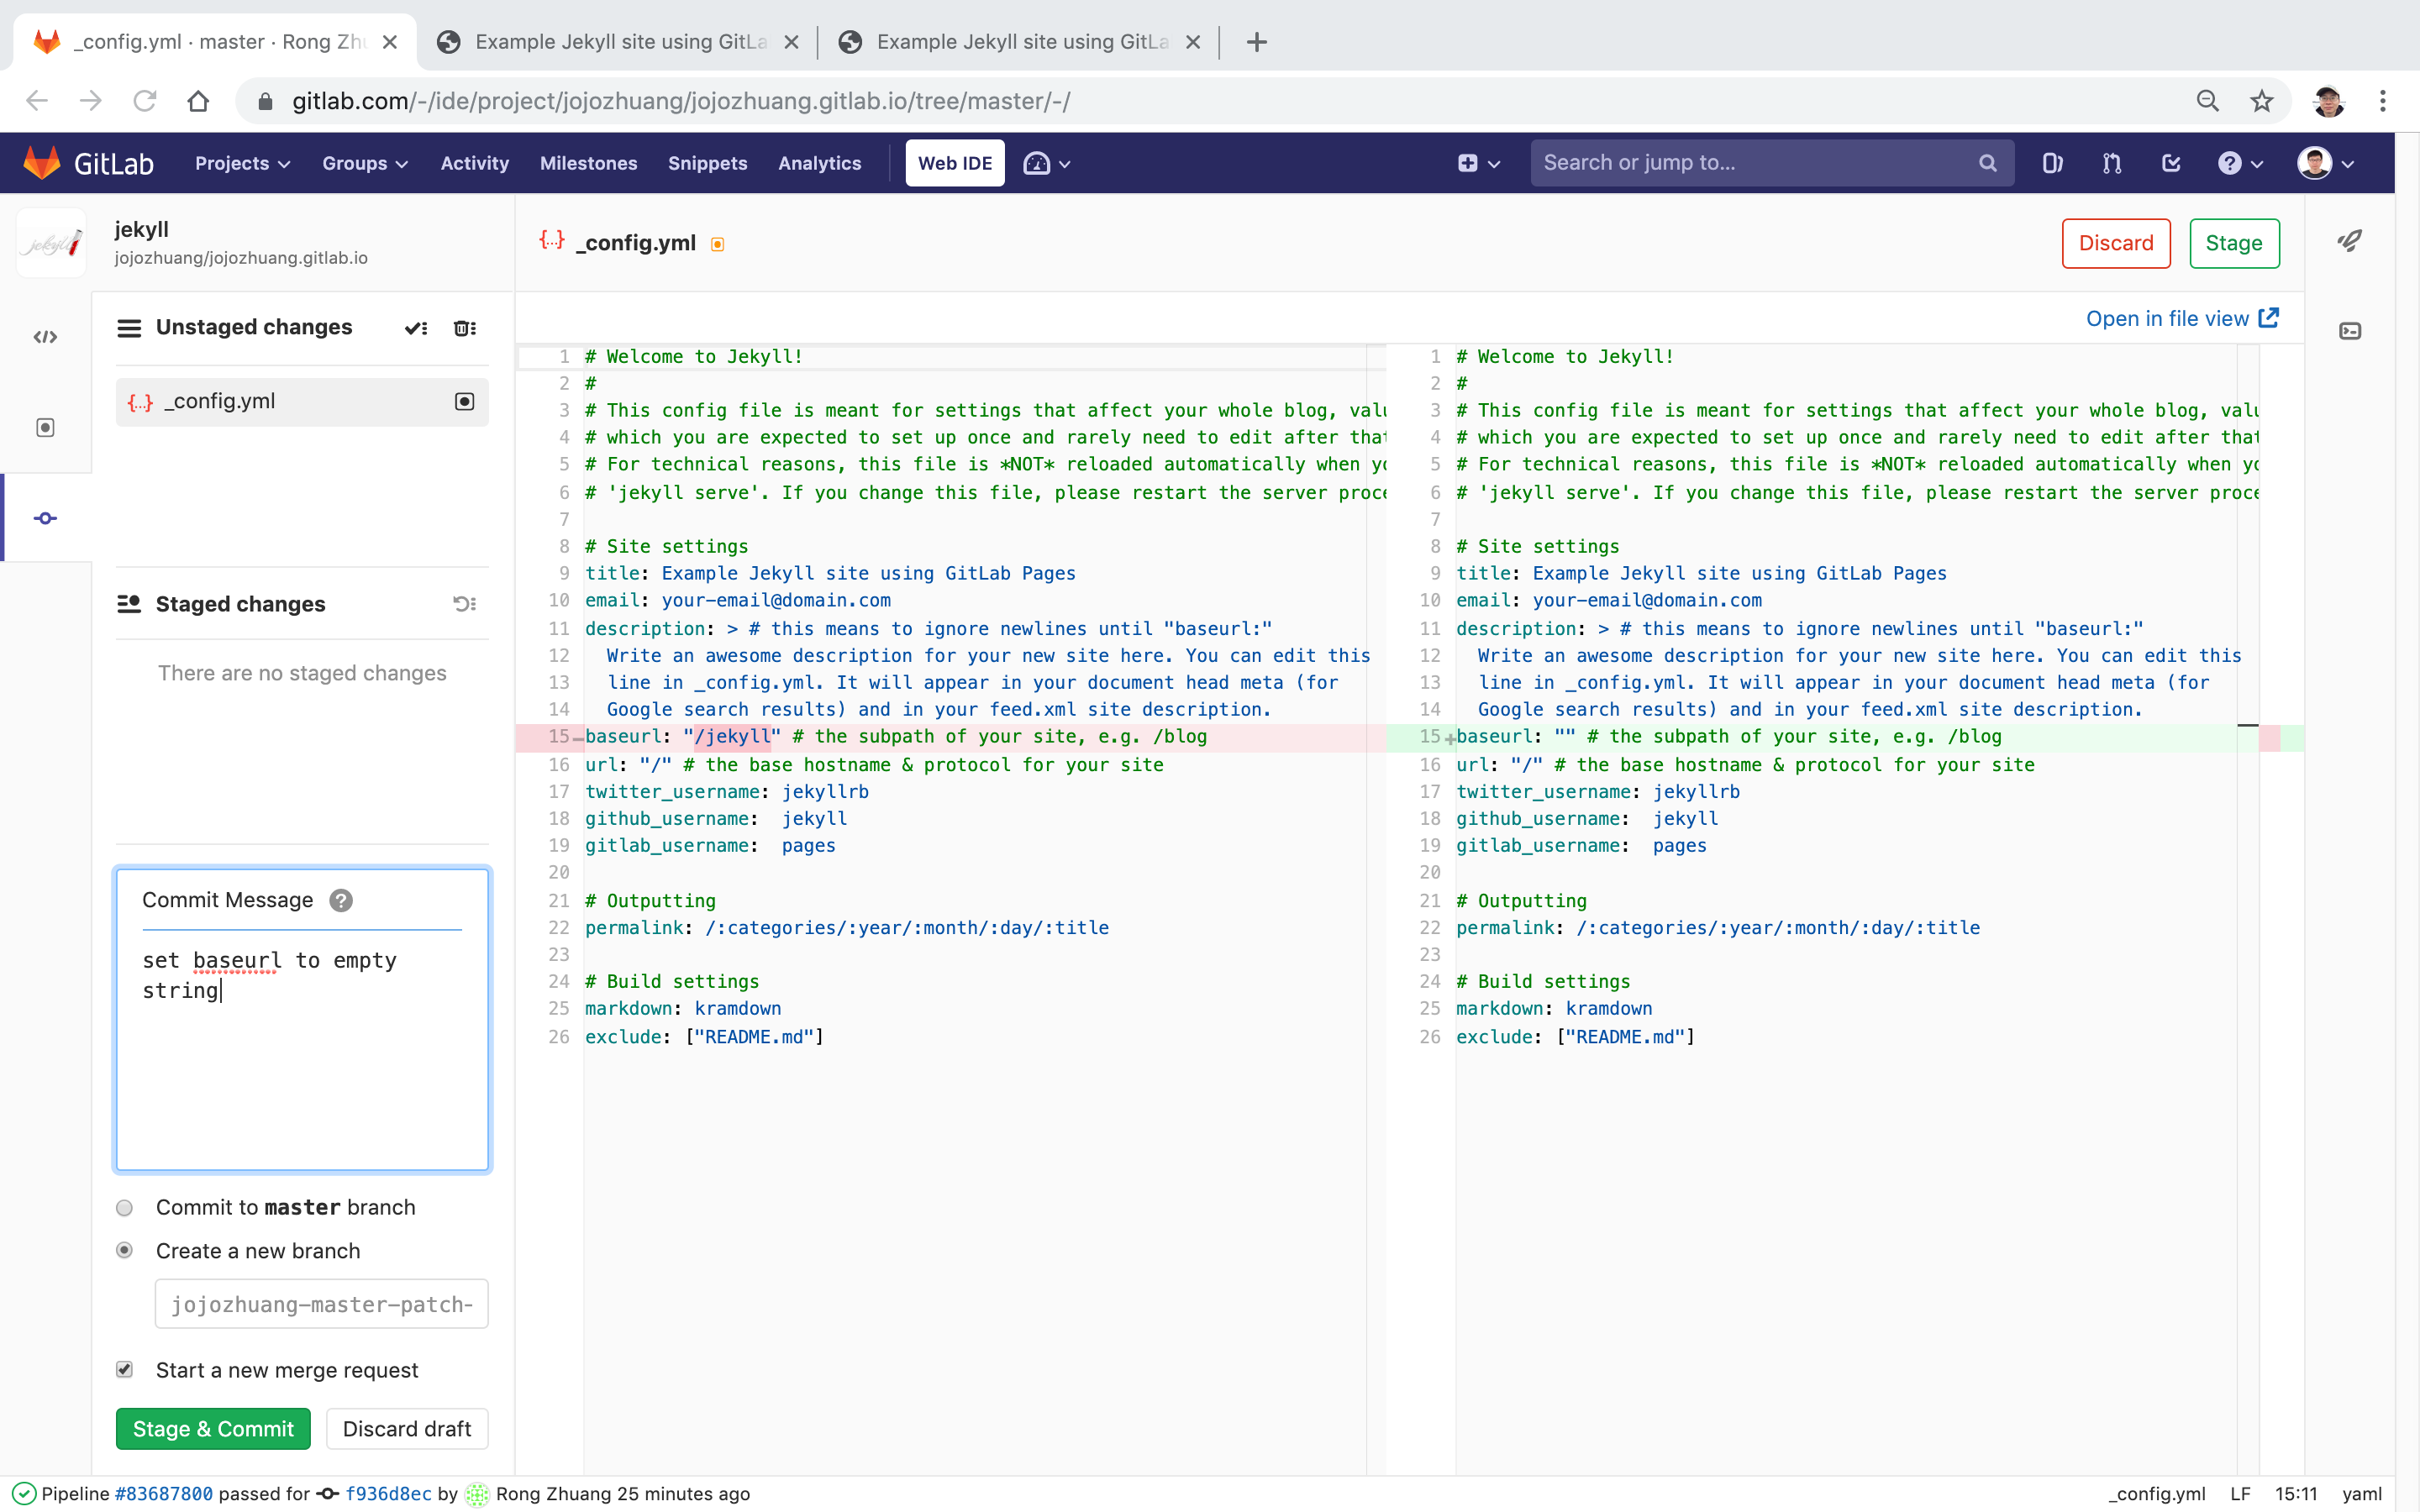The width and height of the screenshot is (2420, 1512).
Task: Open the new item plus dropdown
Action: [1479, 163]
